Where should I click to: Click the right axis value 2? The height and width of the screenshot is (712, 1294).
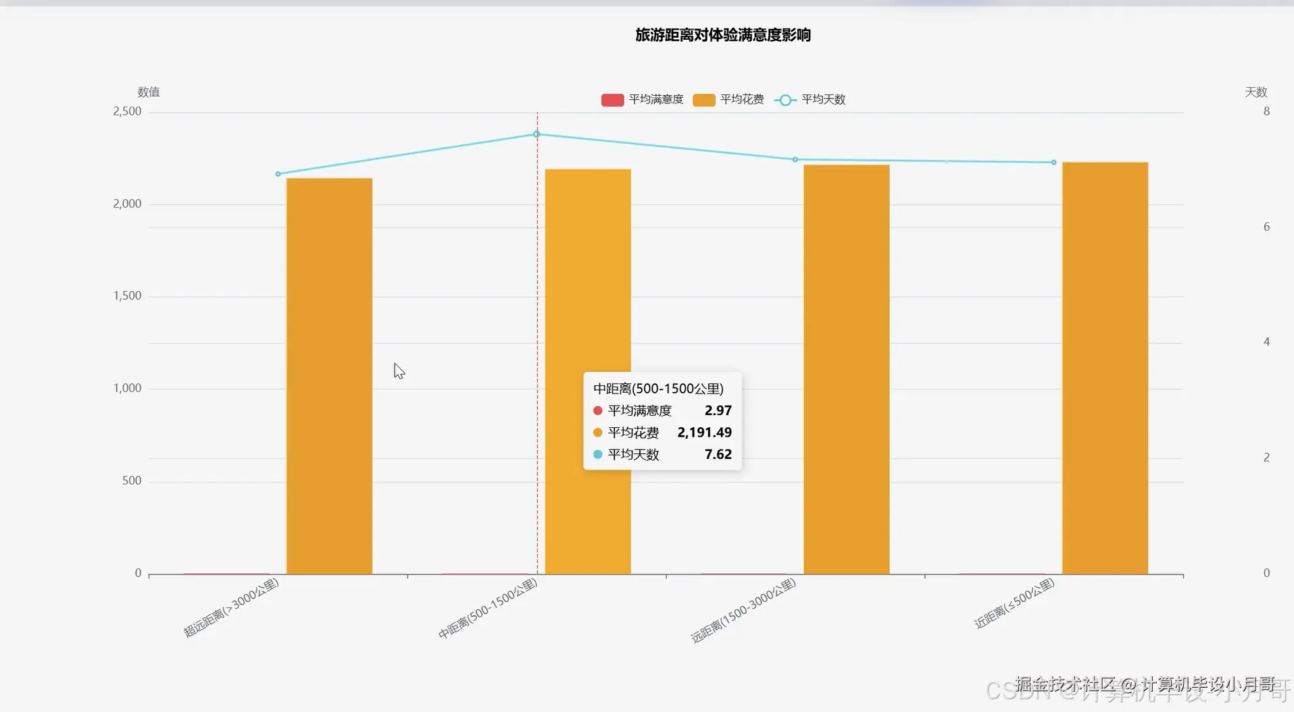pyautogui.click(x=1266, y=458)
